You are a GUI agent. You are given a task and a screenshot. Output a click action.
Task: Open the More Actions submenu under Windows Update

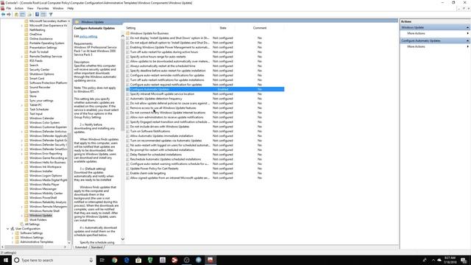pos(416,33)
